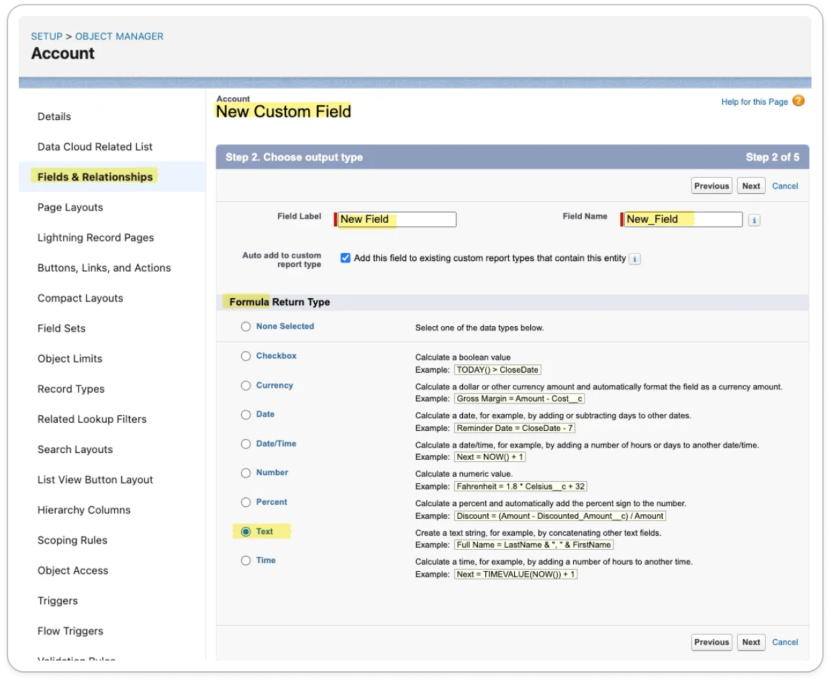
Task: Choose the Number return type radio
Action: coord(246,473)
